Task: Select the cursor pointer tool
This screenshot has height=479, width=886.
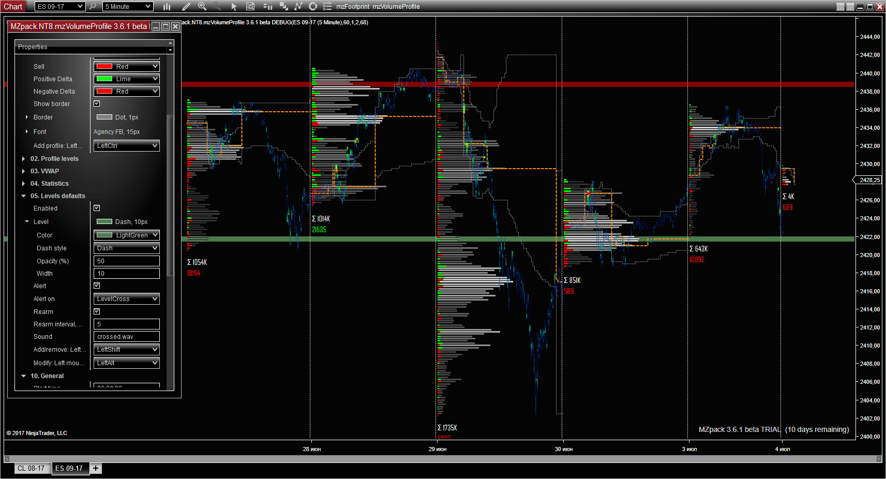Action: click(x=234, y=6)
